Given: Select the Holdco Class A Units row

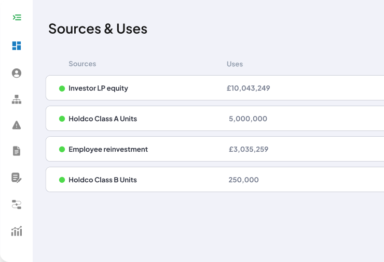Looking at the screenshot, I should pos(215,118).
